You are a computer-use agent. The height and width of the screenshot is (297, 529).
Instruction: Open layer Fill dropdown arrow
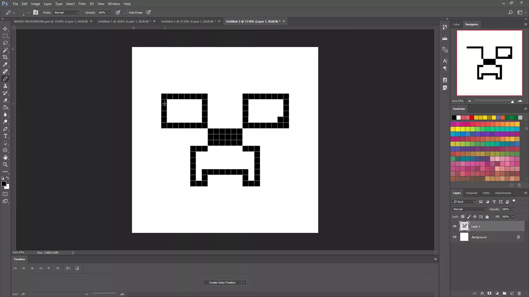tap(513, 217)
